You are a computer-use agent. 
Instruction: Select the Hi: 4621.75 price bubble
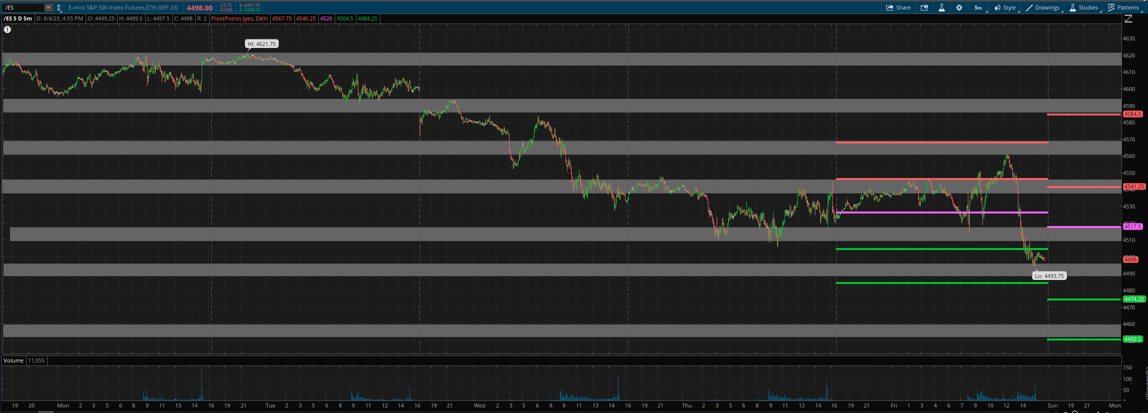coord(262,44)
